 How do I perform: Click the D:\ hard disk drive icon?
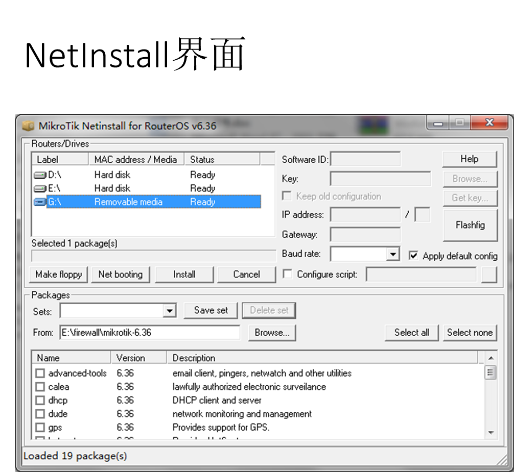[x=40, y=175]
